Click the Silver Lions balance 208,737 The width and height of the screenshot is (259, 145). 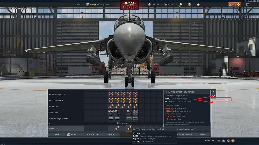[153, 4]
